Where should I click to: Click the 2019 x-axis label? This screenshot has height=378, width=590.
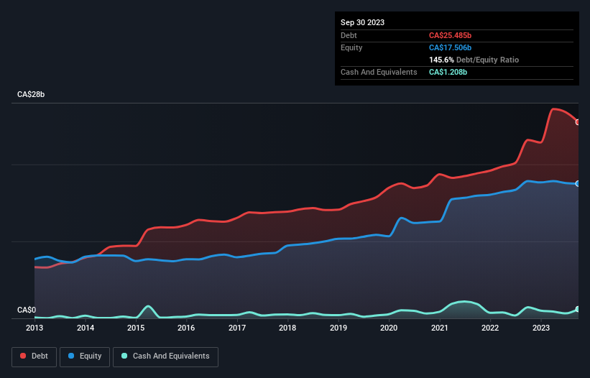coord(338,328)
